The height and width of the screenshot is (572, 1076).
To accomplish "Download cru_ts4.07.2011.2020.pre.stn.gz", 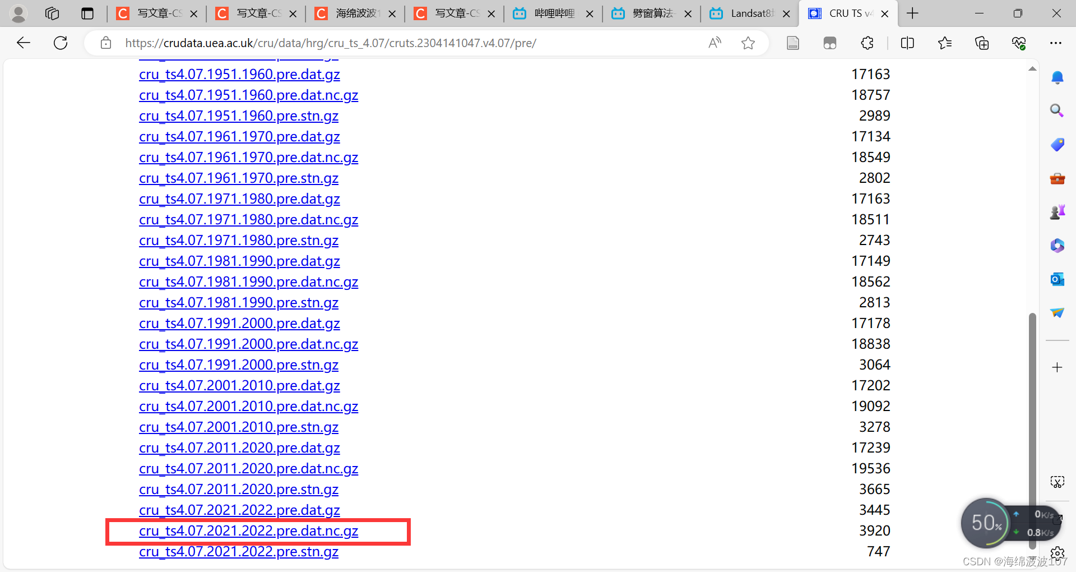I will point(239,490).
